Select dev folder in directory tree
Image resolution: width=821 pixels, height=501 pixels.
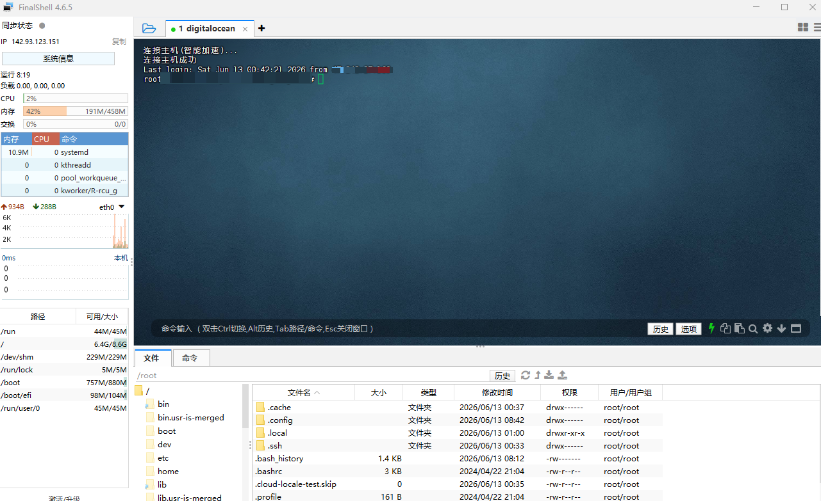tap(158, 444)
